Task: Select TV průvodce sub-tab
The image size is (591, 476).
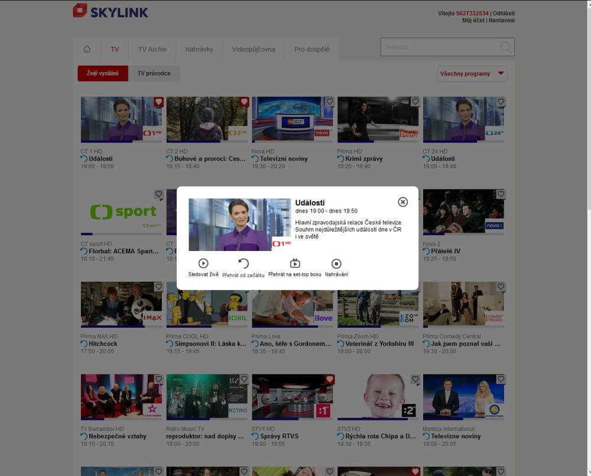Action: 154,73
